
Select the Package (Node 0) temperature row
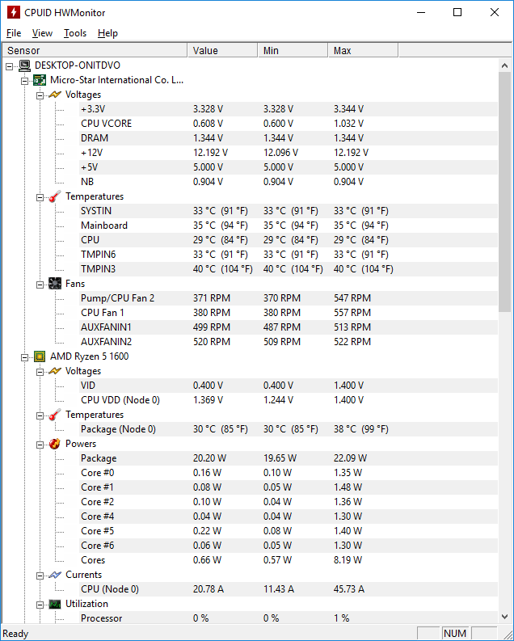pyautogui.click(x=289, y=429)
